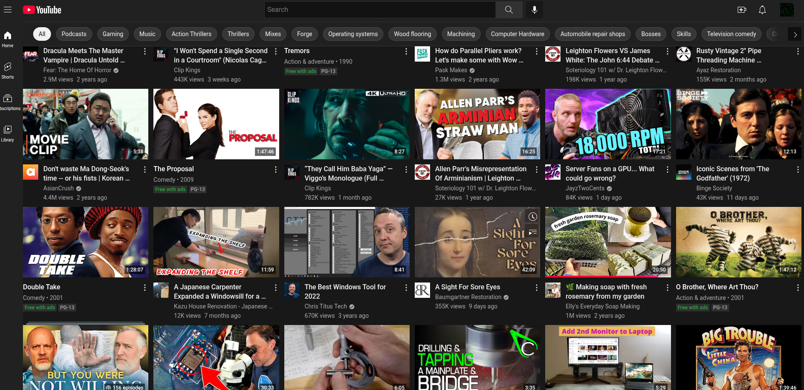Activate voice search microphone
Image resolution: width=804 pixels, height=390 pixels.
[x=534, y=10]
